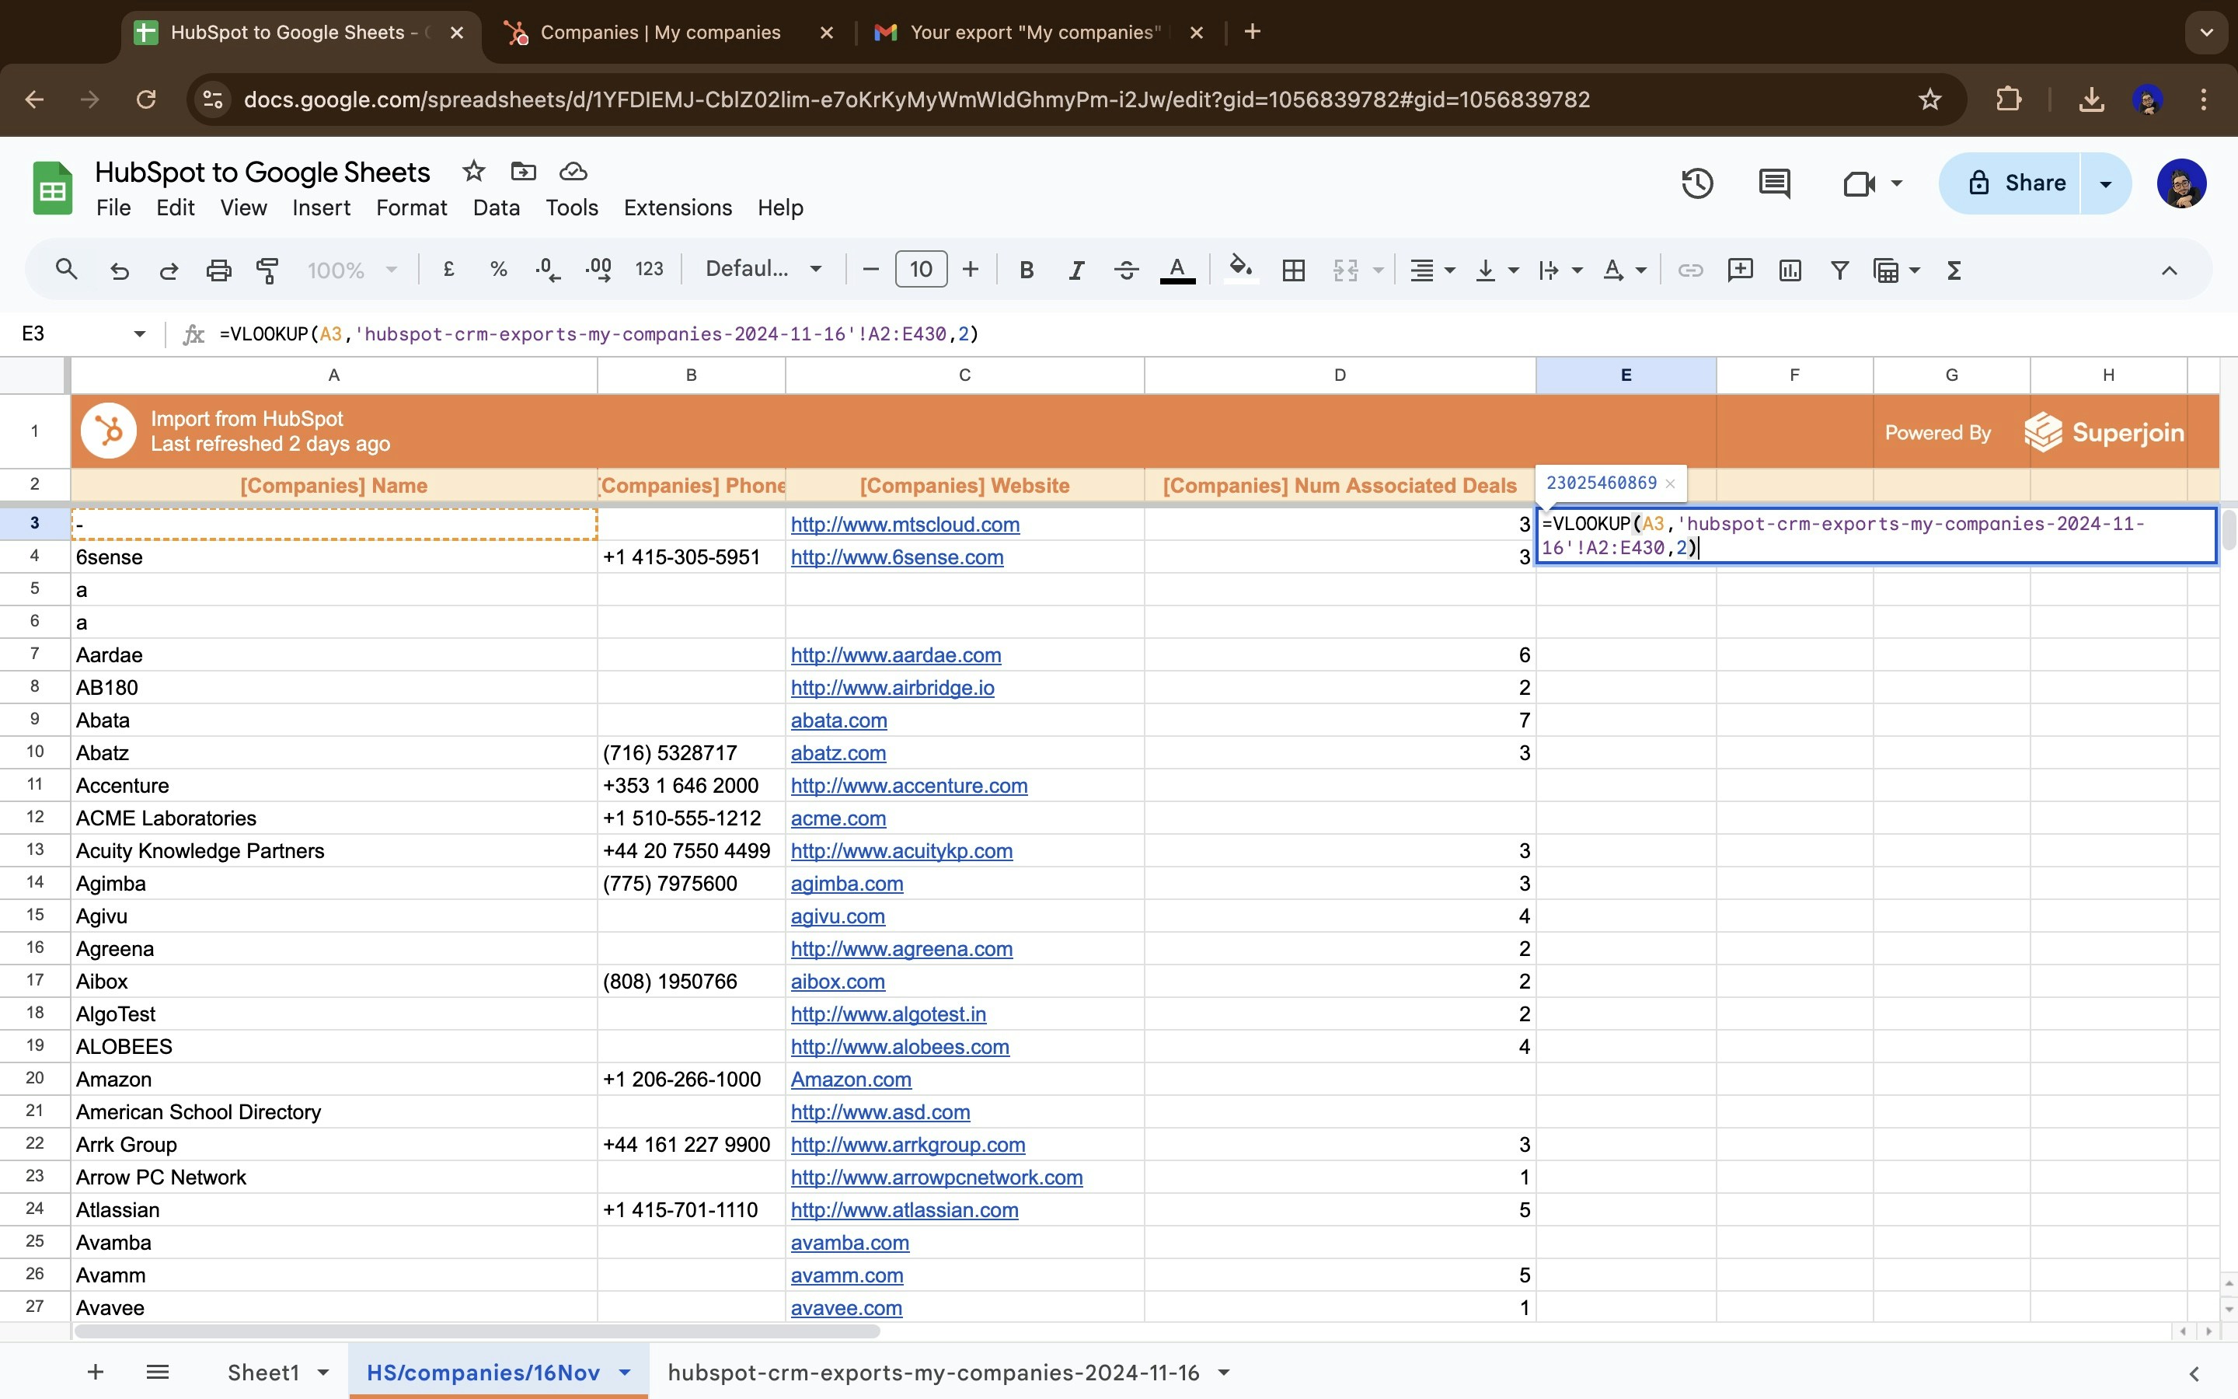This screenshot has height=1399, width=2238.
Task: Open comments history speech bubble icon
Action: tap(1774, 183)
